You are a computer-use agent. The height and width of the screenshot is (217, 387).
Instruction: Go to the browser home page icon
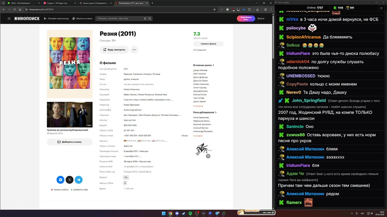point(20,9)
